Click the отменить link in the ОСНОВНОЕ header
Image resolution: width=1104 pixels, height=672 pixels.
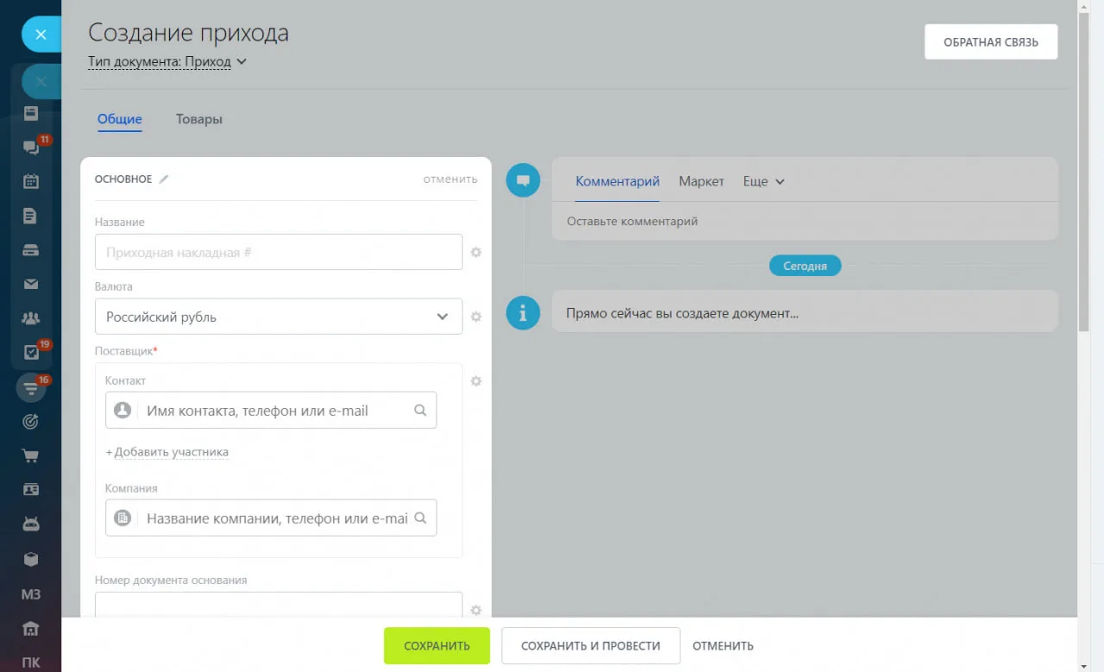pos(450,179)
